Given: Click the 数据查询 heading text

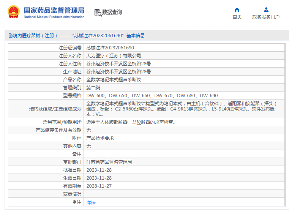Looking at the screenshot, I should coord(112,13).
